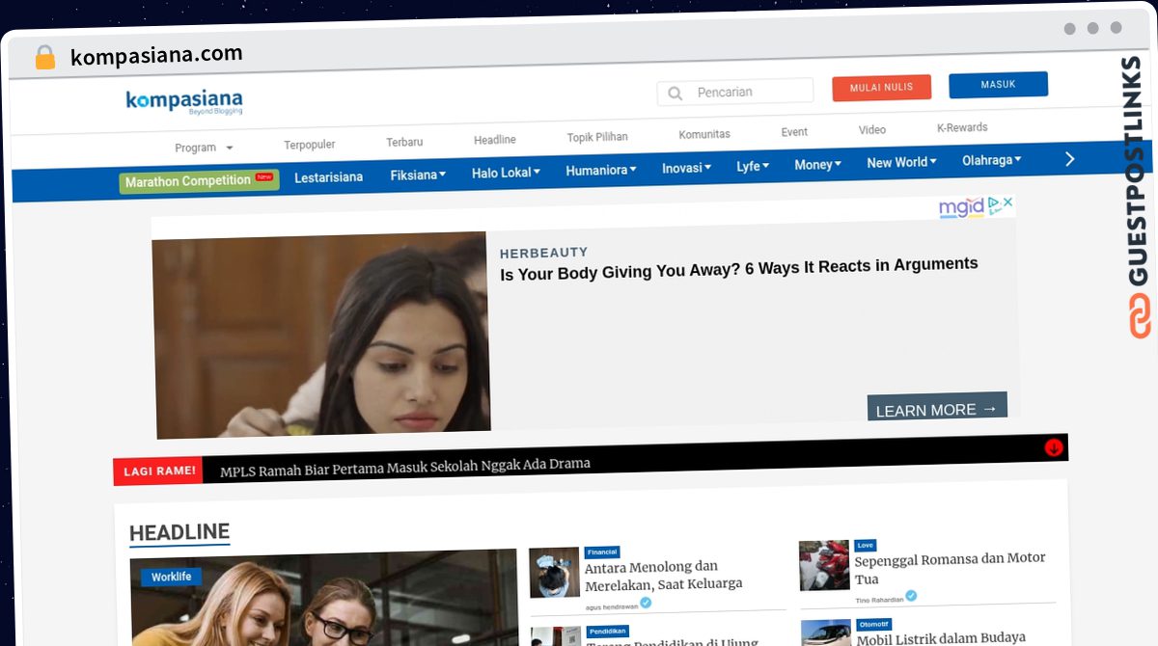Click the red download arrow on the ticker bar

click(1053, 446)
